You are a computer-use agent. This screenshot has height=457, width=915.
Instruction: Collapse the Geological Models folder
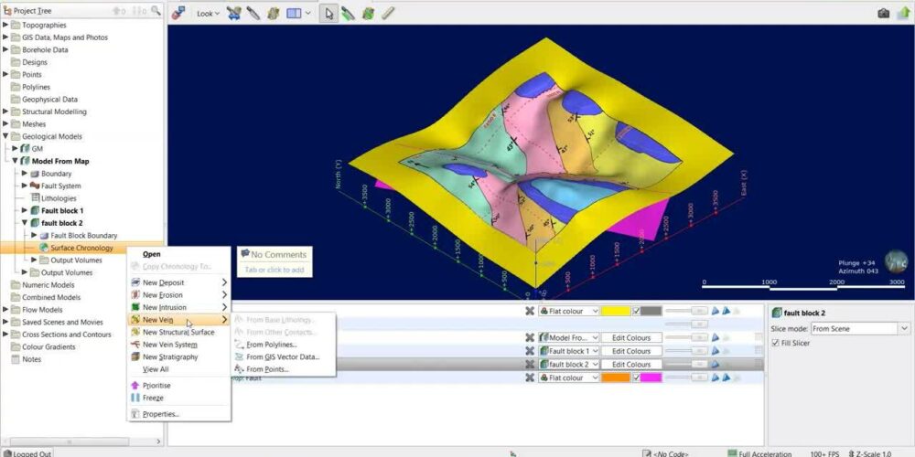[x=5, y=136]
